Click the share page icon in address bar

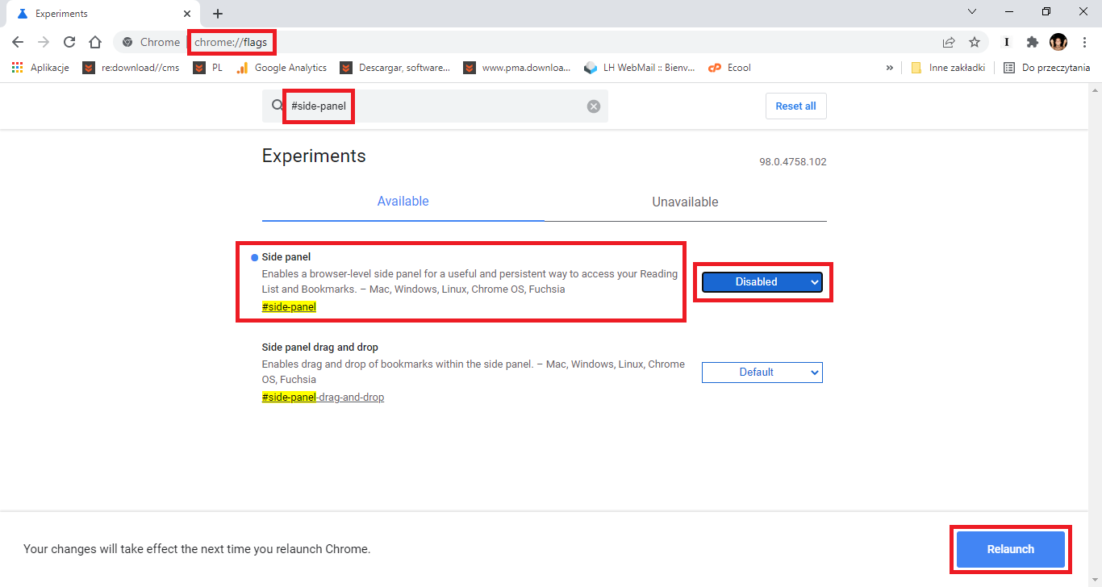(x=949, y=42)
